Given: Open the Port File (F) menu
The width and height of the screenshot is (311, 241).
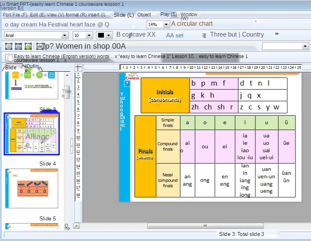Looking at the screenshot, I should 15,15.
